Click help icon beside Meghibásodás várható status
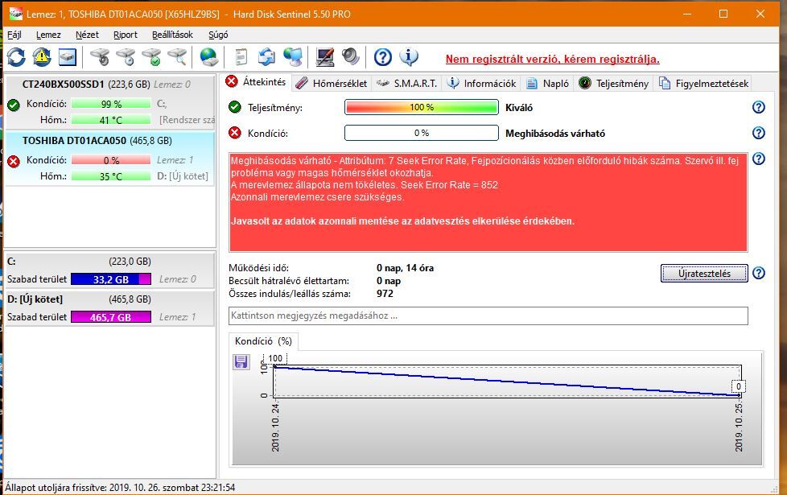This screenshot has width=787, height=495. [758, 133]
